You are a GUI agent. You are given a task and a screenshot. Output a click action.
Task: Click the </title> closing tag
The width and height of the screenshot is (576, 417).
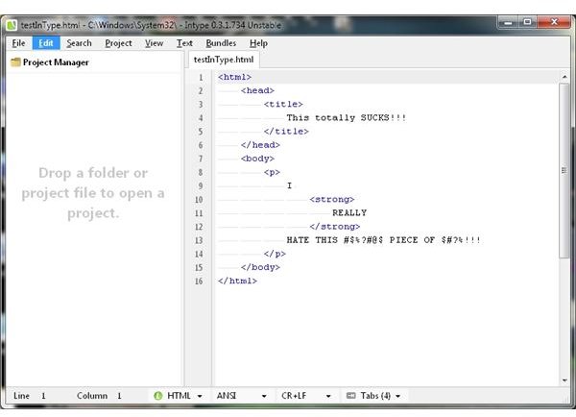286,132
